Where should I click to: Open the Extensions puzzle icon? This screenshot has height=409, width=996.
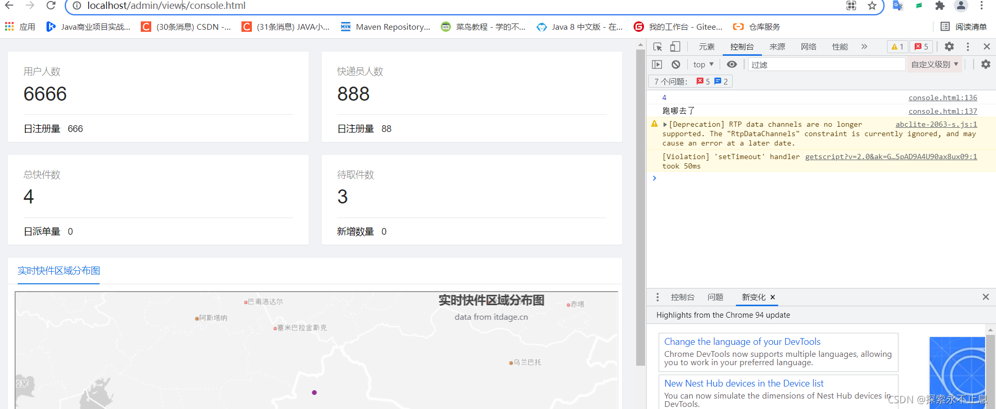[940, 6]
